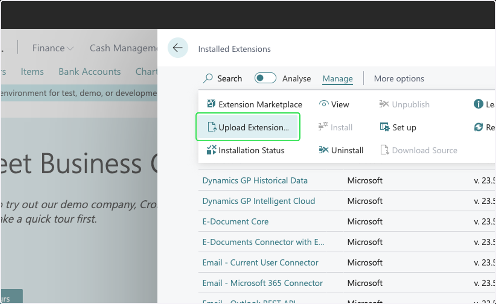Click the Search magnifier icon
This screenshot has width=496, height=304.
pos(208,78)
